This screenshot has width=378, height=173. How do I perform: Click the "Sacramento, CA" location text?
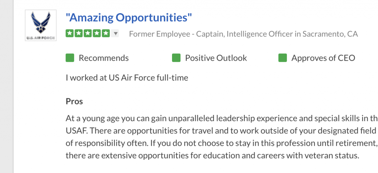pos(330,34)
